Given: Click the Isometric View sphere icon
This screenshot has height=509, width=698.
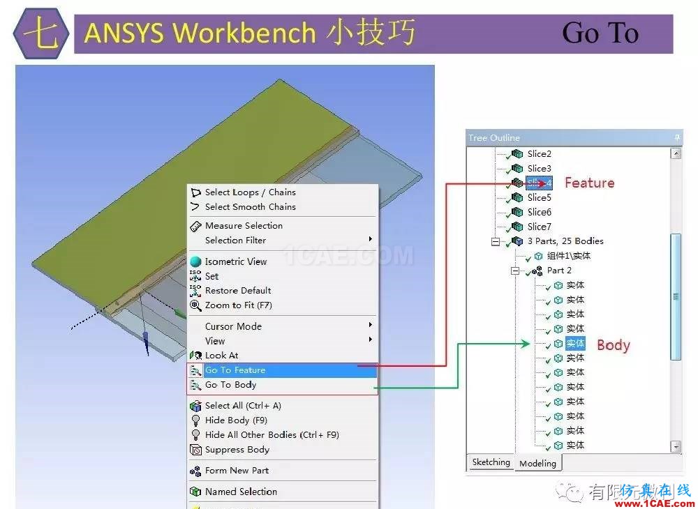Looking at the screenshot, I should (x=195, y=261).
